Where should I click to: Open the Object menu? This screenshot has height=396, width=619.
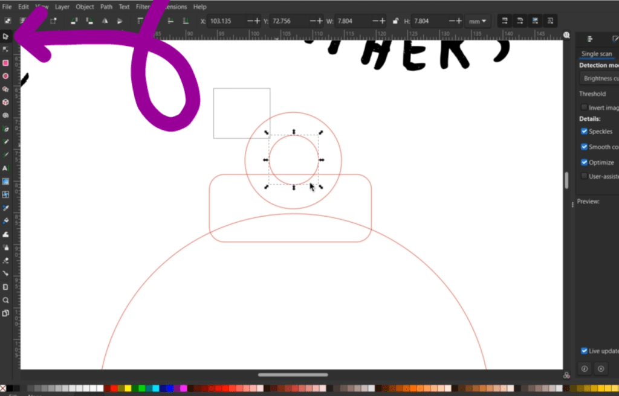85,7
